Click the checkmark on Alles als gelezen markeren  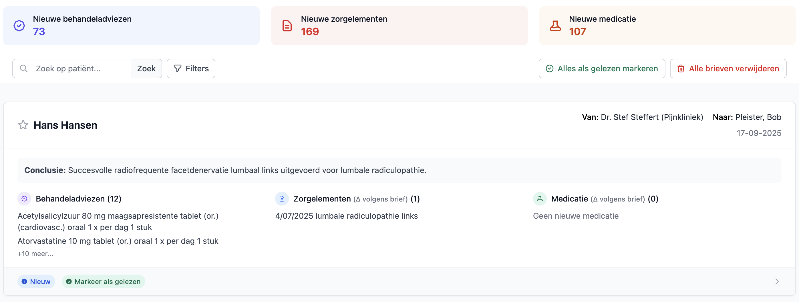click(x=550, y=69)
